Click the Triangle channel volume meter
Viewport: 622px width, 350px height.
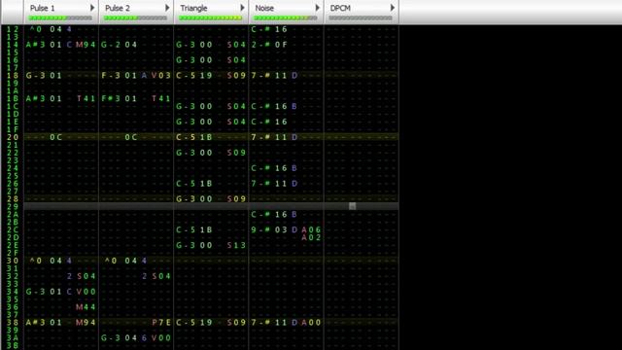point(210,17)
